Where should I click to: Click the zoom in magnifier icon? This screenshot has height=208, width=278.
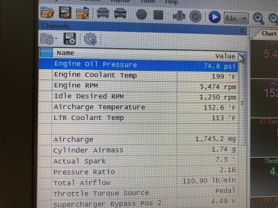click(x=259, y=18)
